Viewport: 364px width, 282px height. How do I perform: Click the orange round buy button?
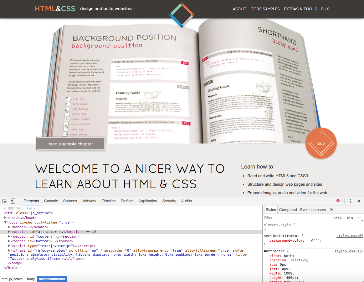coord(321,143)
